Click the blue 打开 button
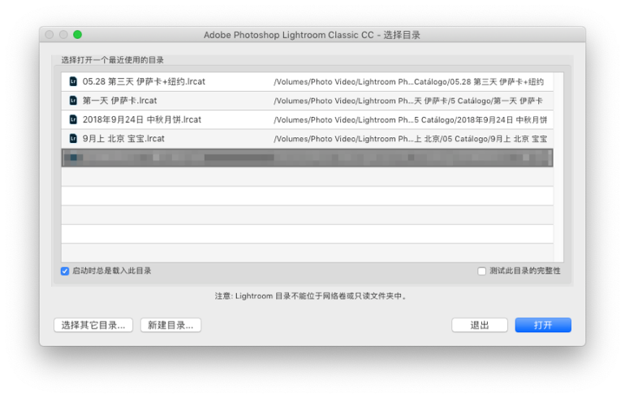This screenshot has width=625, height=398. 543,325
